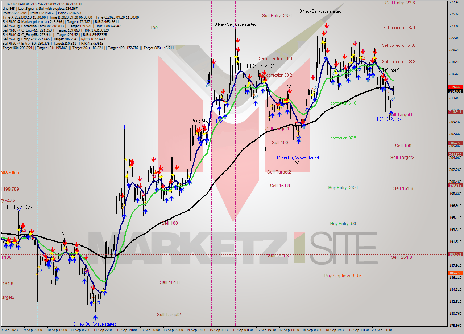Click the 'Point A:225.204' info line
Image resolution: width=464 pixels, height=334 pixels.
click(x=42, y=13)
